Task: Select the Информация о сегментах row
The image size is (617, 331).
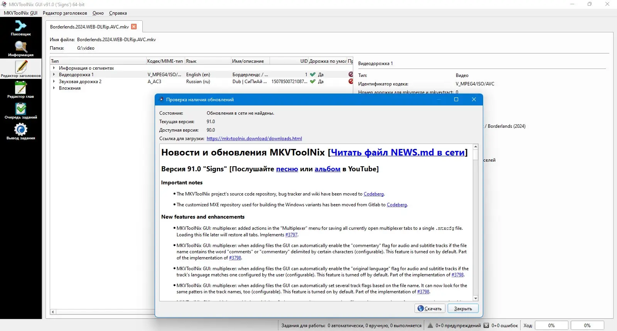Action: [202, 68]
